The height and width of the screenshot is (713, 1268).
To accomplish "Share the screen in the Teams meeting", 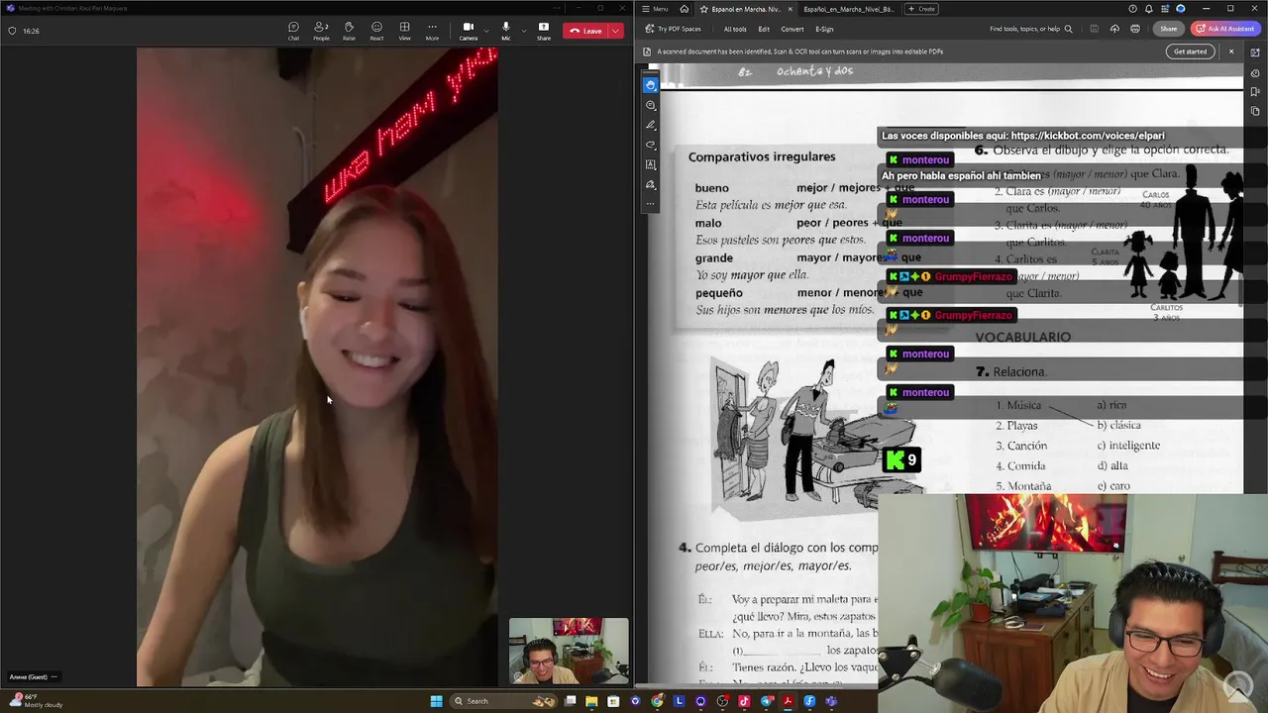I will point(544,31).
